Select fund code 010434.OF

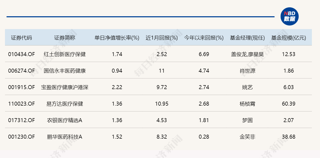click(21, 54)
